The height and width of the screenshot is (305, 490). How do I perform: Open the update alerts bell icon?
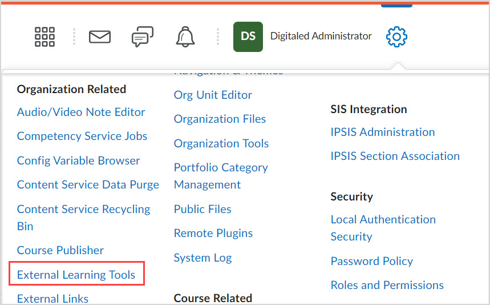click(185, 37)
